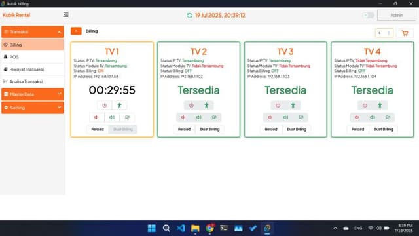Open Riwayat Transaksi in the sidebar
This screenshot has height=236, width=419.
33,69
